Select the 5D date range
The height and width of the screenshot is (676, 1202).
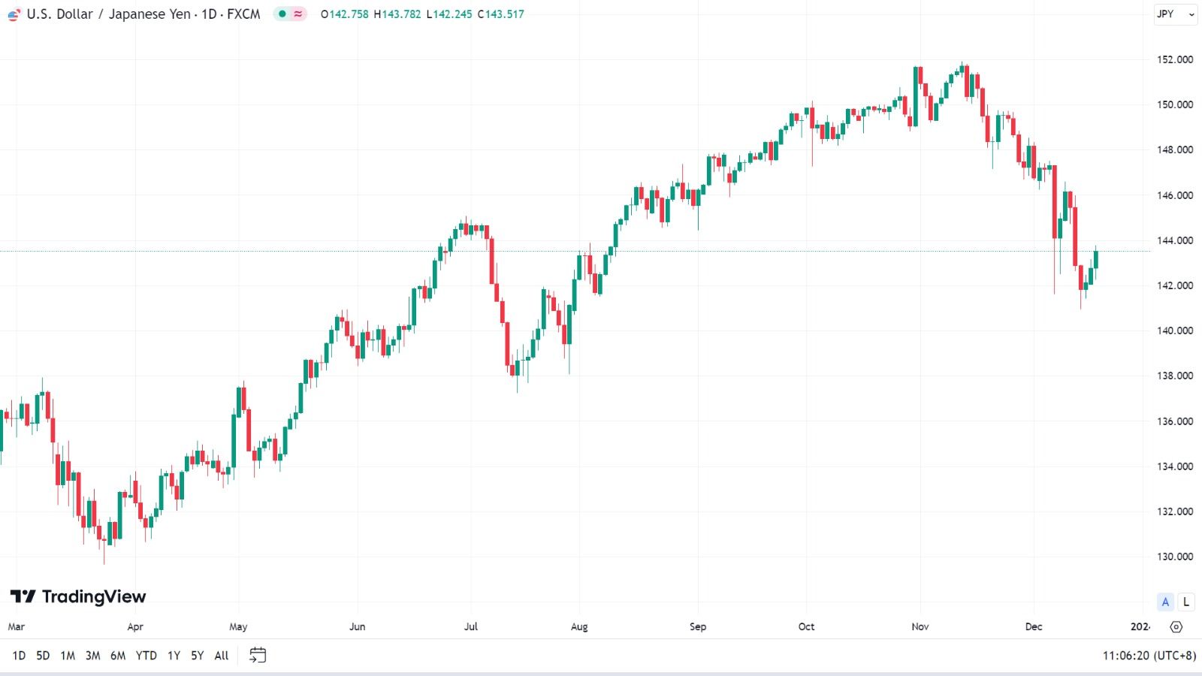[43, 656]
